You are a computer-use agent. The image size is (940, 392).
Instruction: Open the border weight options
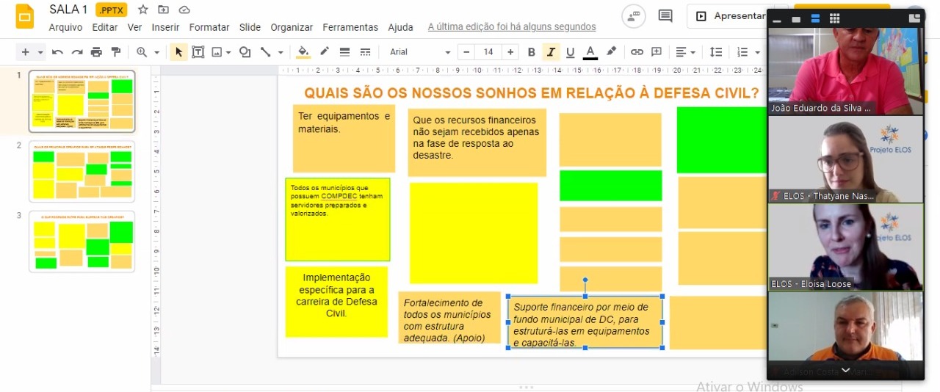[344, 52]
